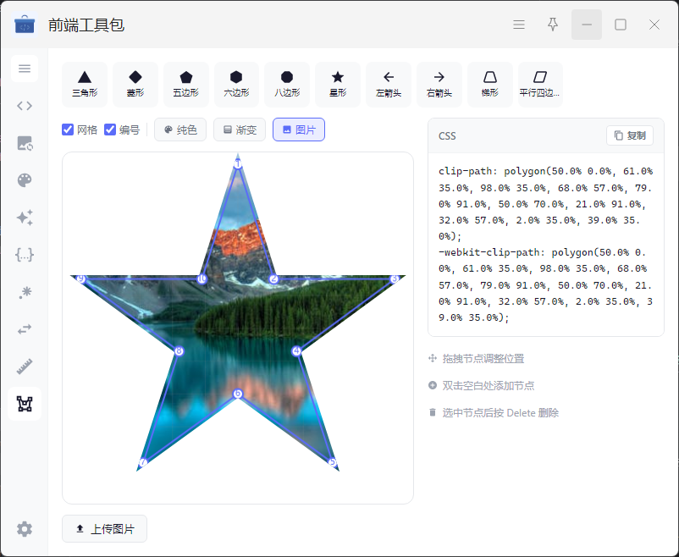Select polygon node 9 at left tip
The height and width of the screenshot is (557, 679).
tap(81, 279)
